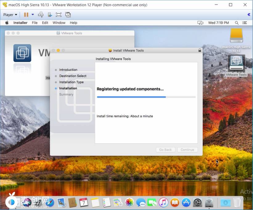This screenshot has height=210, width=253.
Task: Open the Notification Center list icon
Action: (245, 23)
